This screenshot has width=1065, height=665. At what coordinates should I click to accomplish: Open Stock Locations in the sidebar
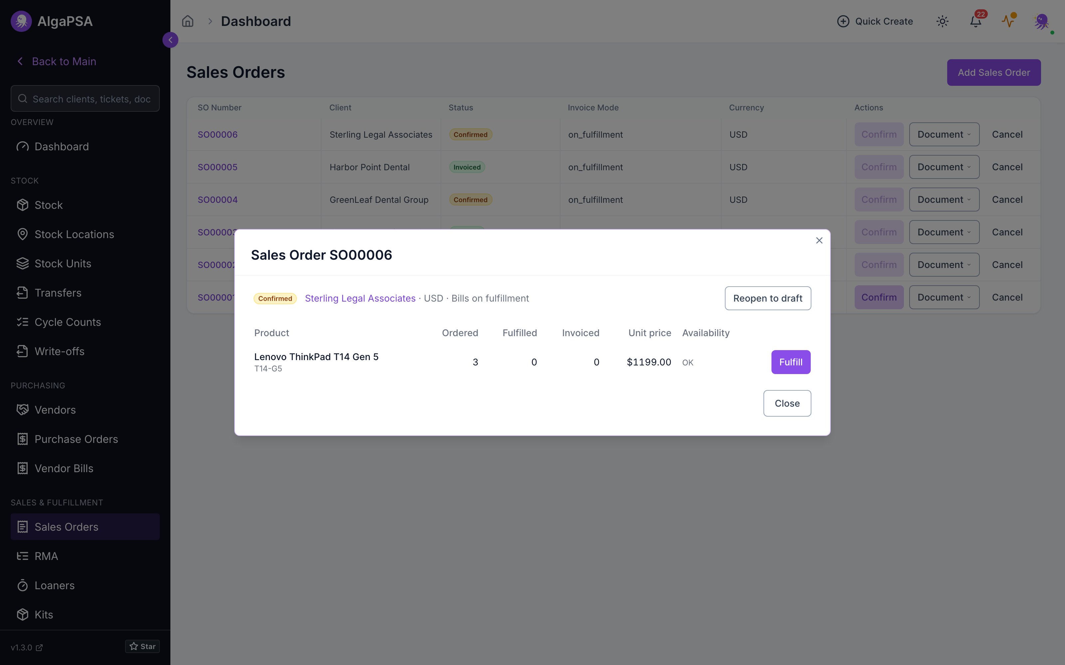point(85,234)
